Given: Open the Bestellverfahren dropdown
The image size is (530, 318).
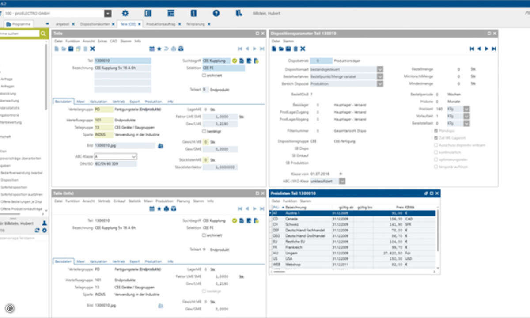Looking at the screenshot, I should tap(380, 76).
